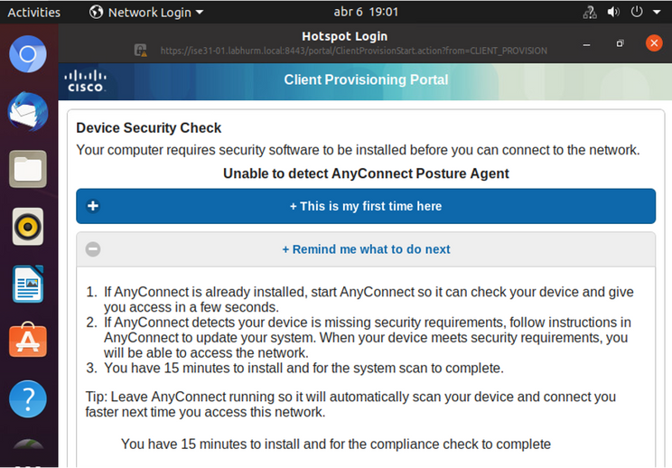Launch Thunderbird mail from the dock

coord(28,111)
